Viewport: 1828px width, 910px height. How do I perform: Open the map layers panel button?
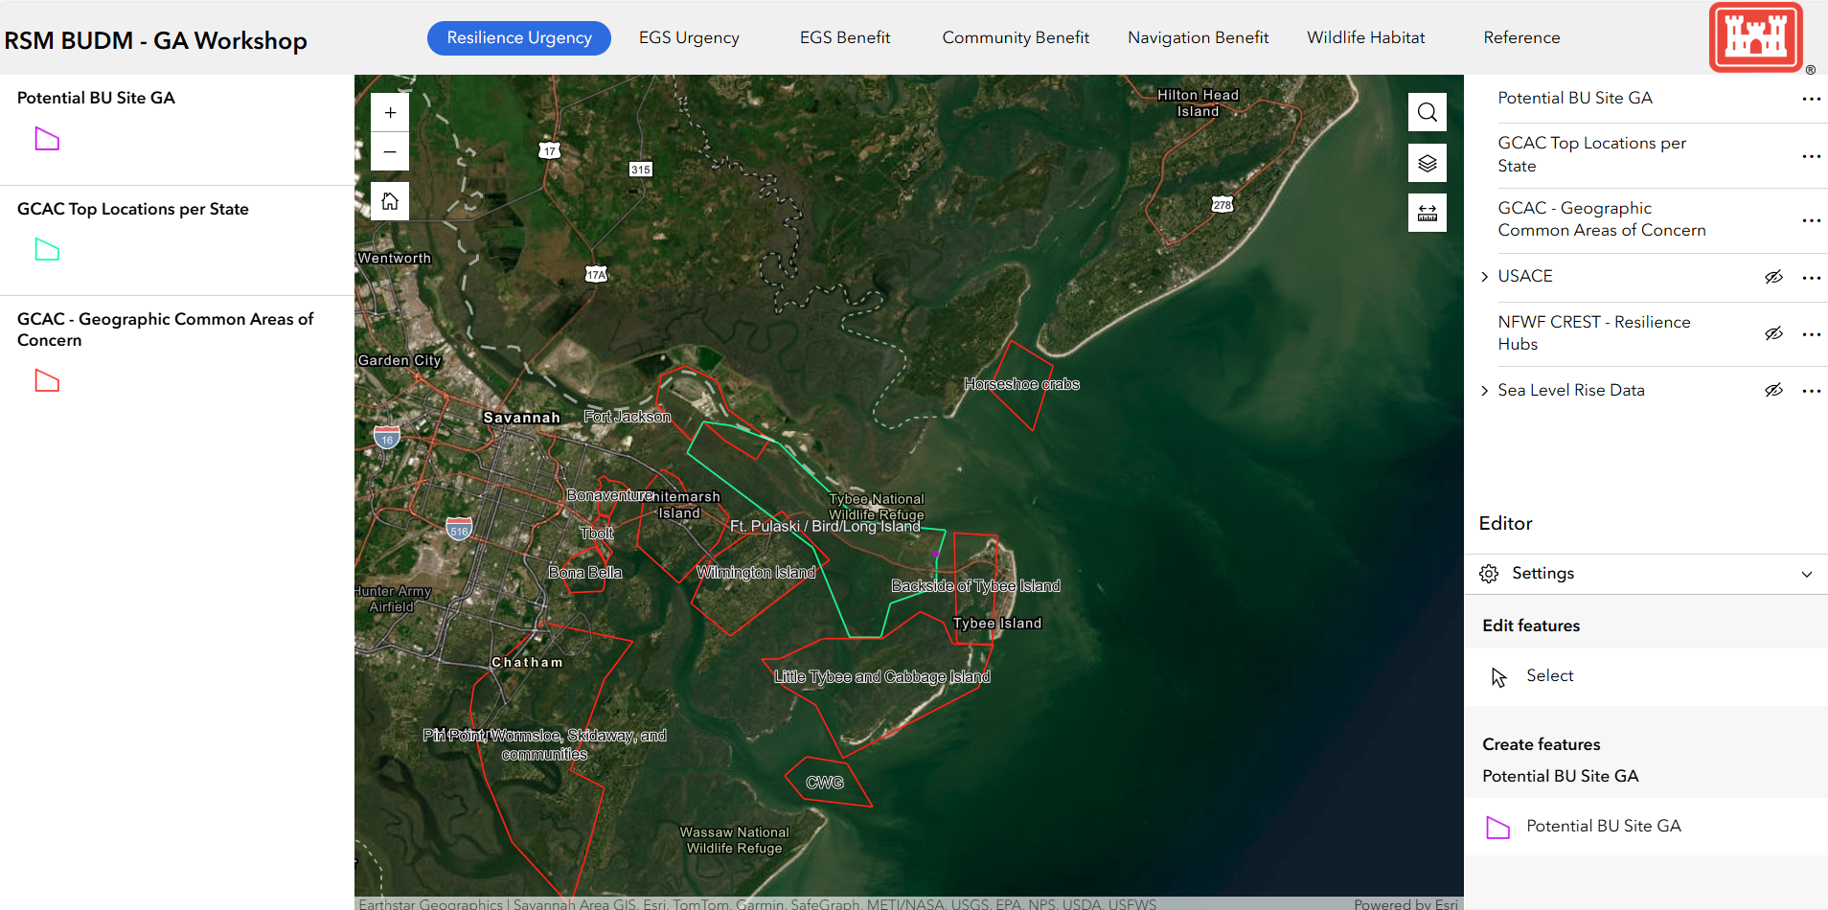point(1427,163)
